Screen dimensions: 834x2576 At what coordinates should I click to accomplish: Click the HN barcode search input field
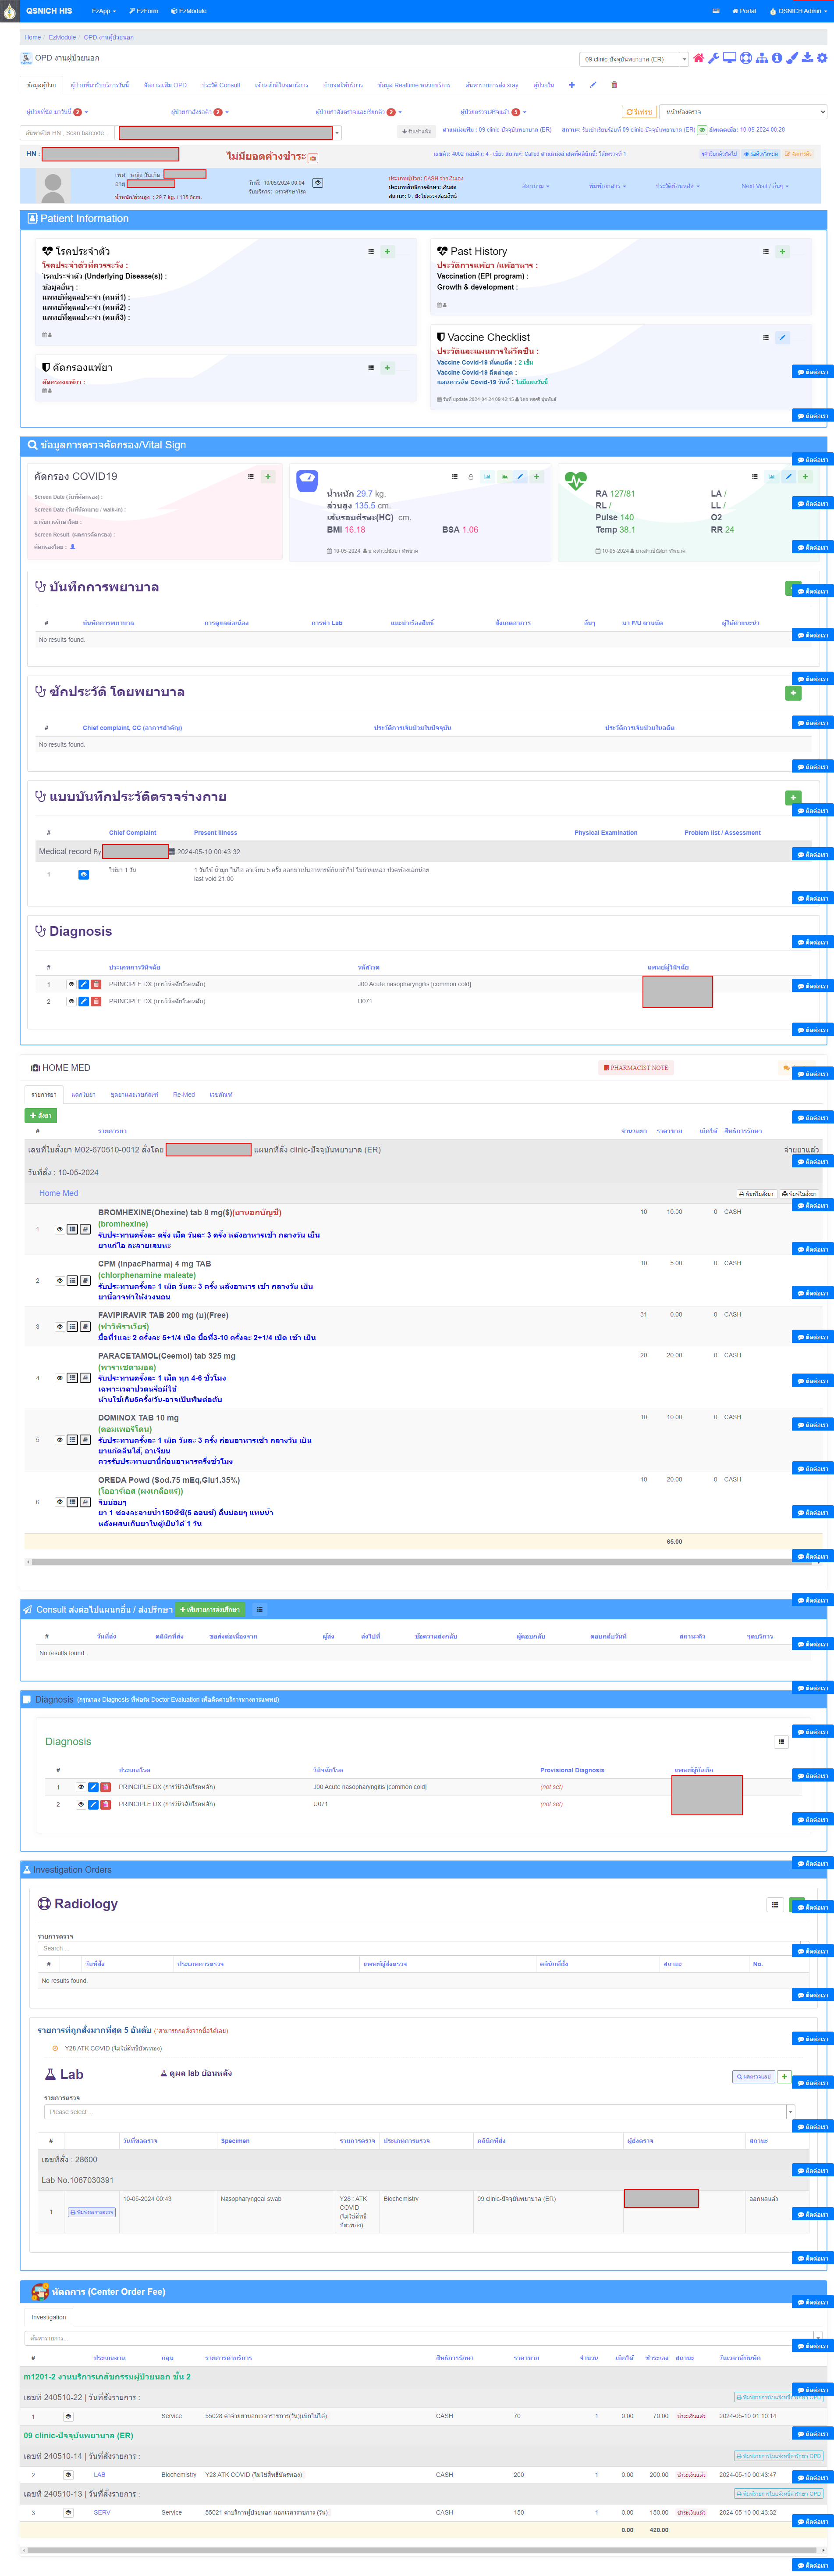(66, 133)
